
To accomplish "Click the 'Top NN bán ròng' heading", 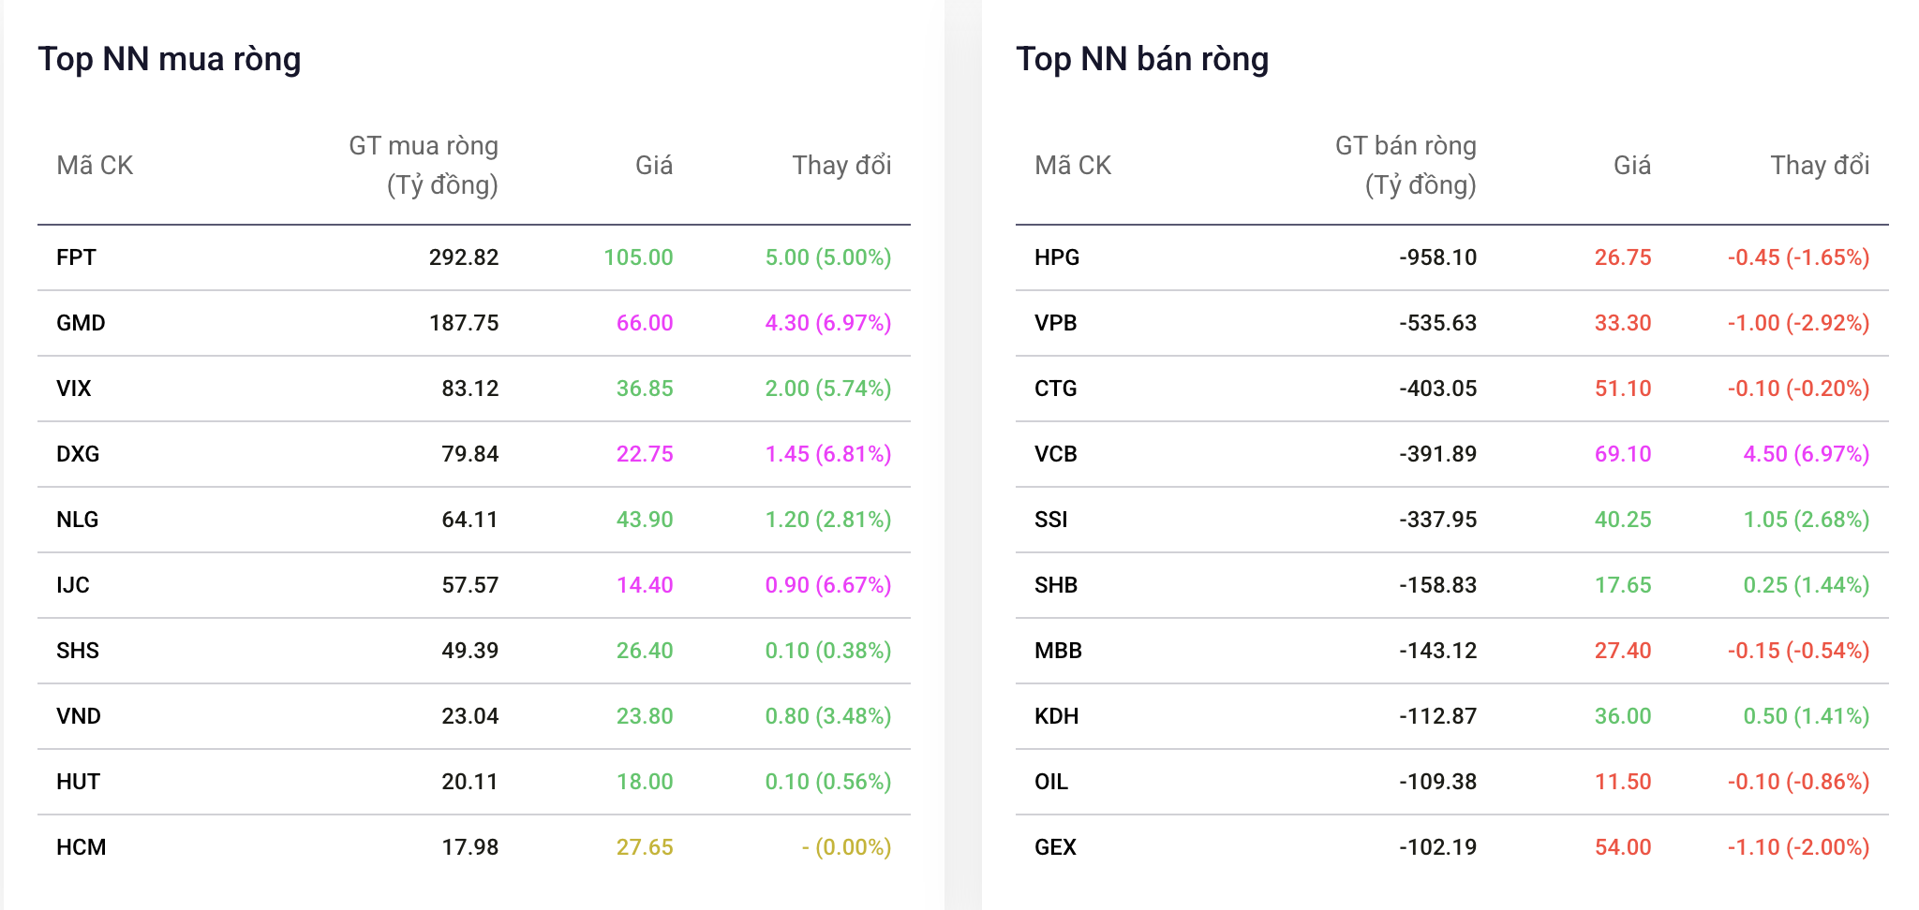I will (x=1142, y=59).
